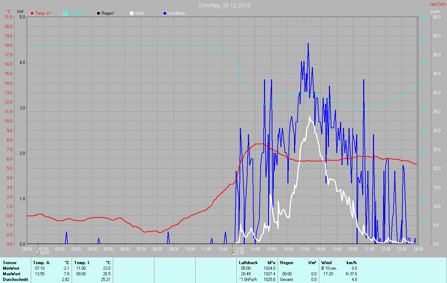447x283 pixels.
Task: Click the Temp. A. legend label
Action: tap(44, 13)
